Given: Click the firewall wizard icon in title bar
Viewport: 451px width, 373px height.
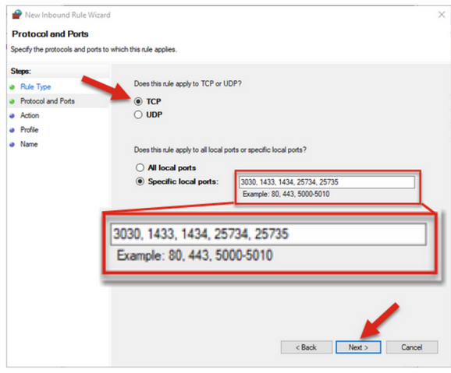Looking at the screenshot, I should [17, 14].
